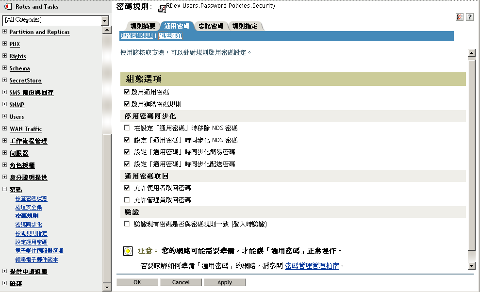Click content pane scroll down arrow
480x292 pixels.
coord(471,265)
